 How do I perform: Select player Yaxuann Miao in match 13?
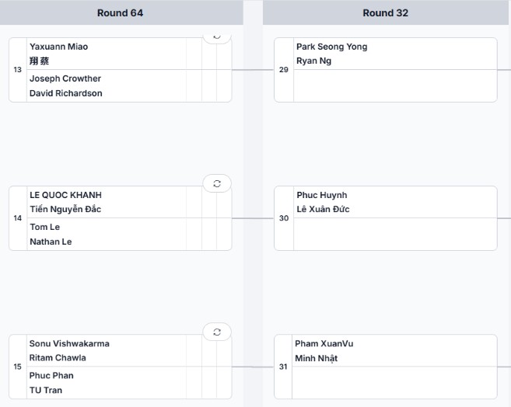pos(59,47)
